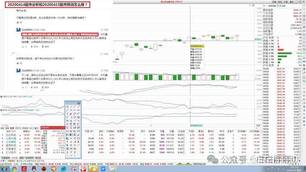Open the colorful browser taskbar icon
The image size is (306, 172).
point(14,169)
